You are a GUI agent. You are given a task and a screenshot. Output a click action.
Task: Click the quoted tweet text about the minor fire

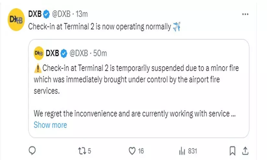(136, 79)
